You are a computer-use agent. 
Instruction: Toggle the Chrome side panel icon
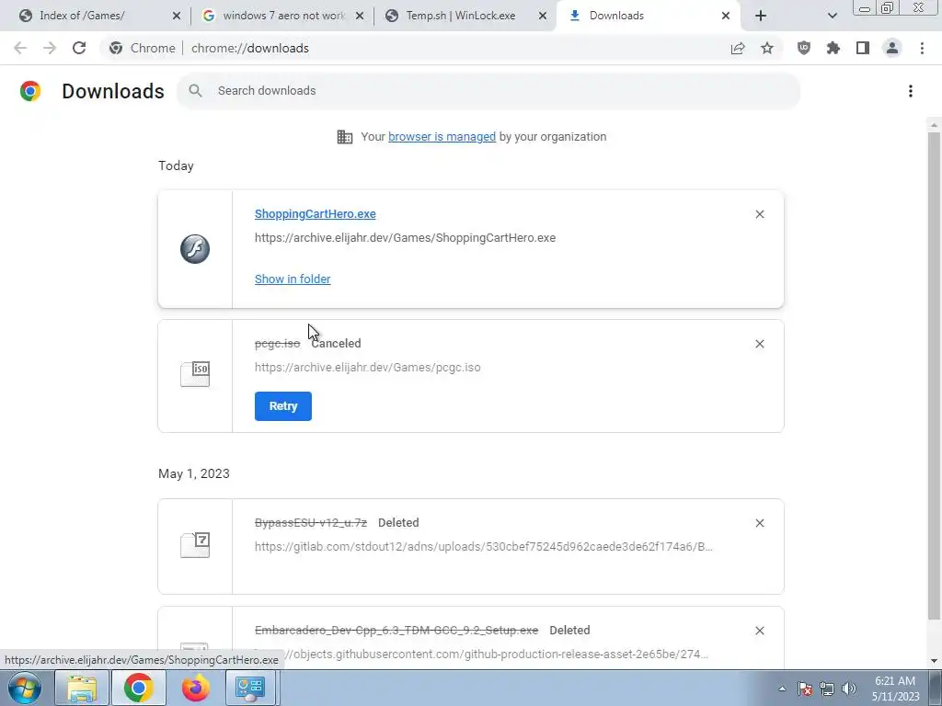click(863, 48)
